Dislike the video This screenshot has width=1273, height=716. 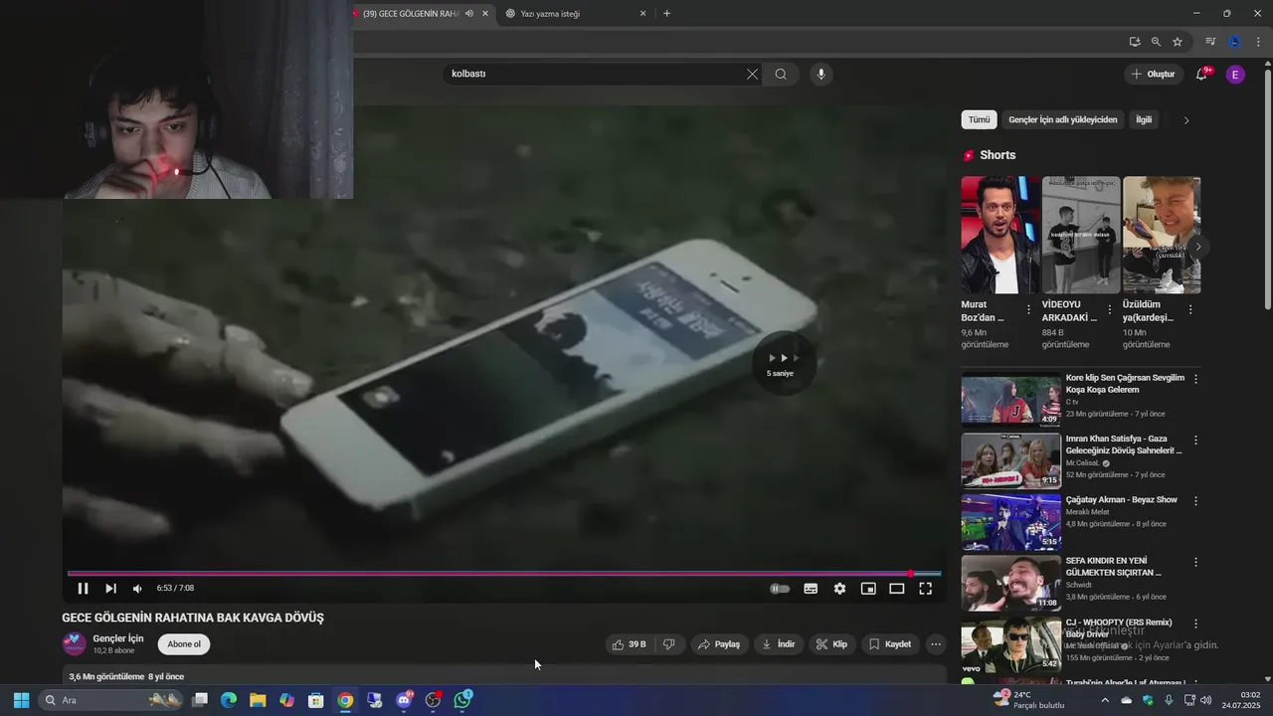pos(669,644)
